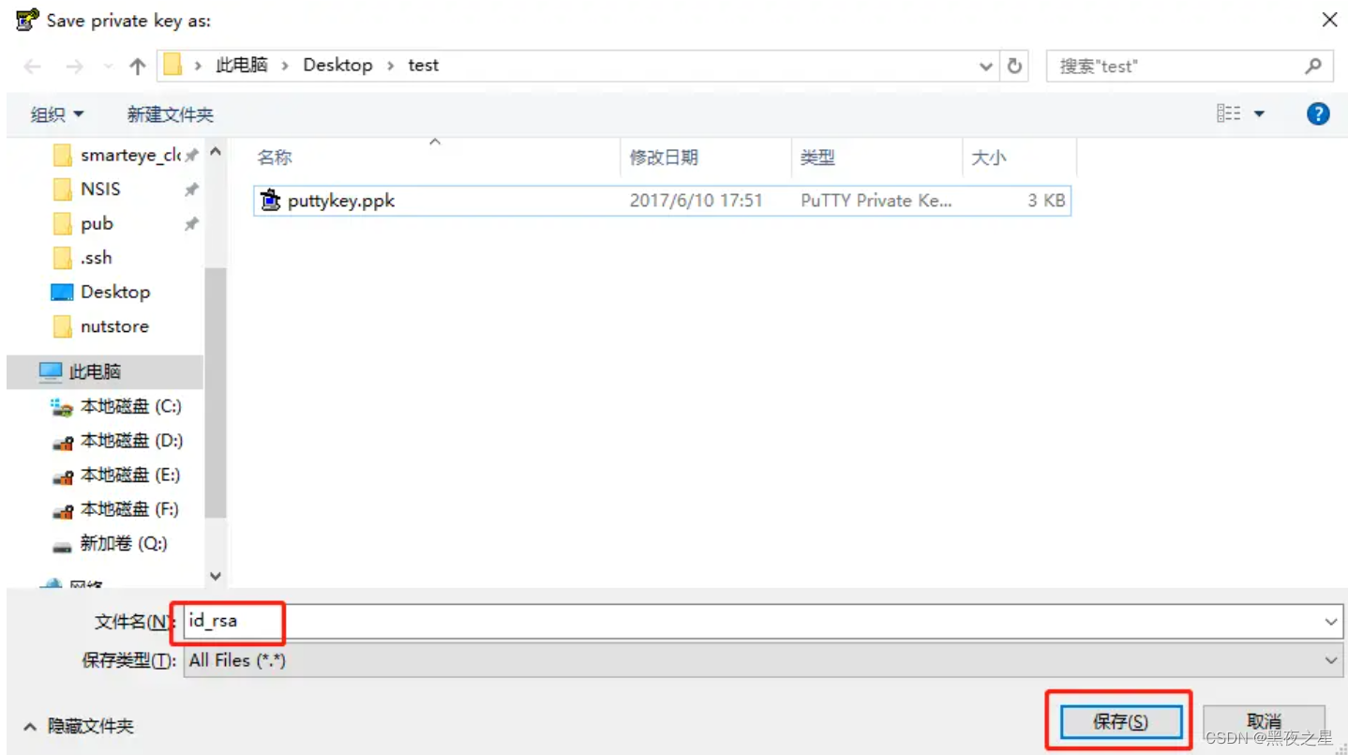Open pub folder in sidebar
Screen dimensions: 1348x755
(x=84, y=223)
